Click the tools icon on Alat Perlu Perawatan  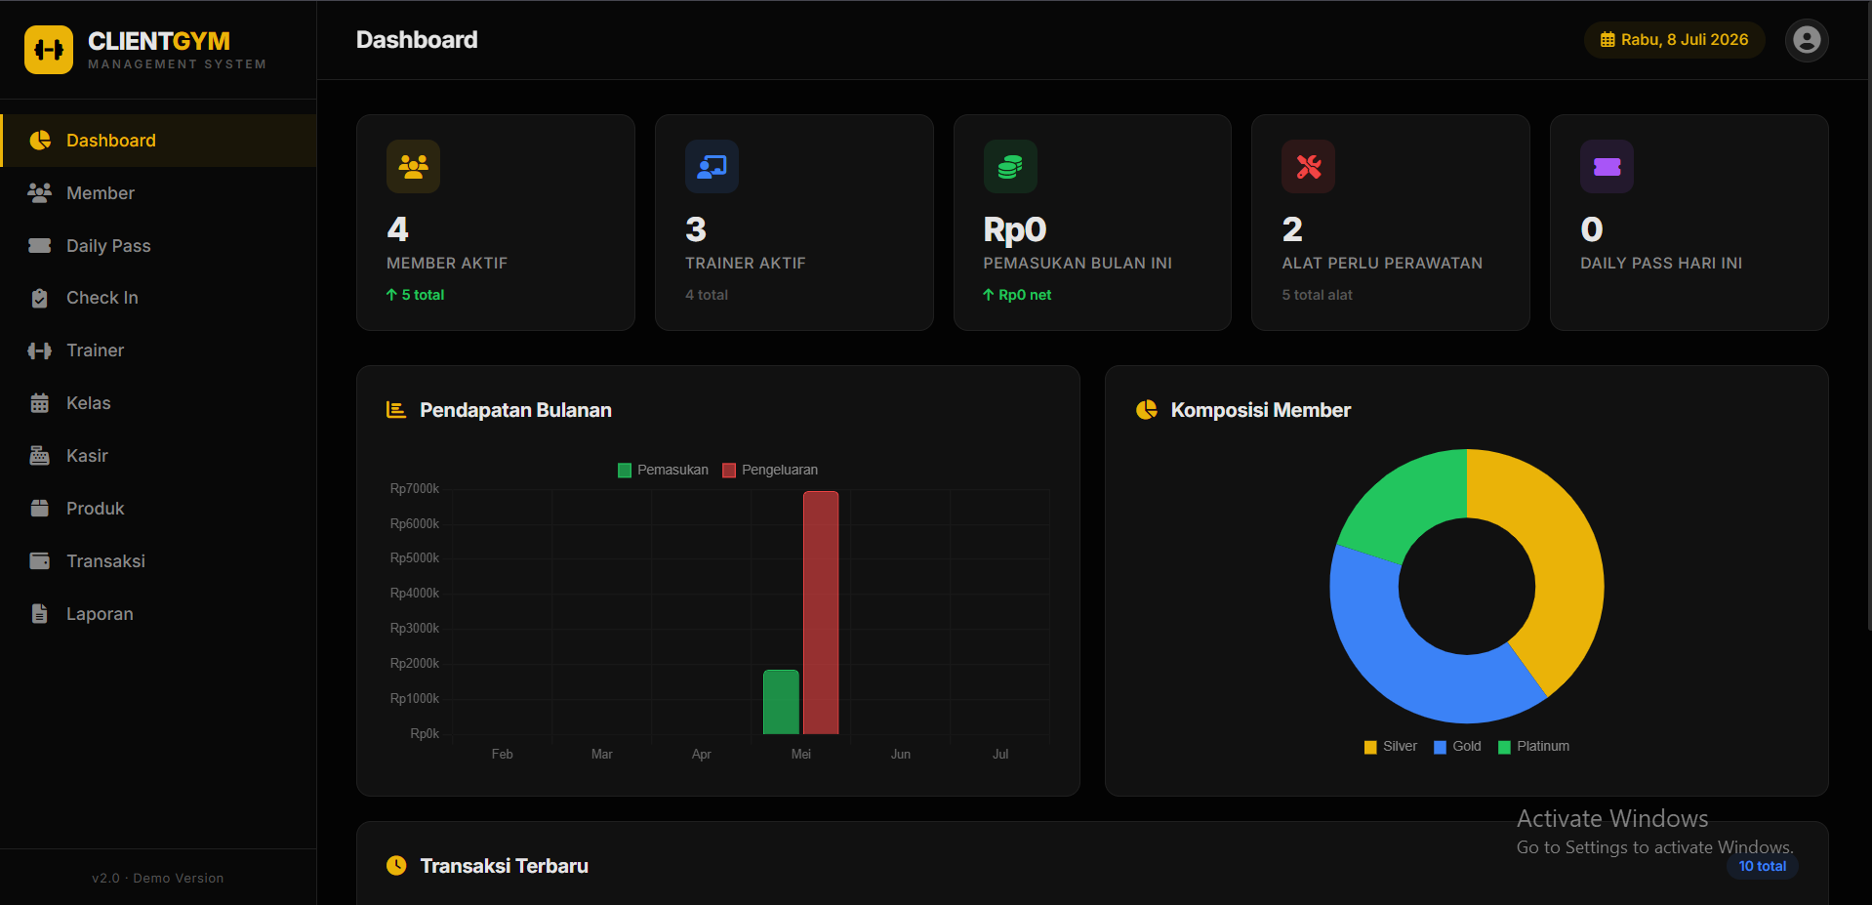pyautogui.click(x=1309, y=167)
